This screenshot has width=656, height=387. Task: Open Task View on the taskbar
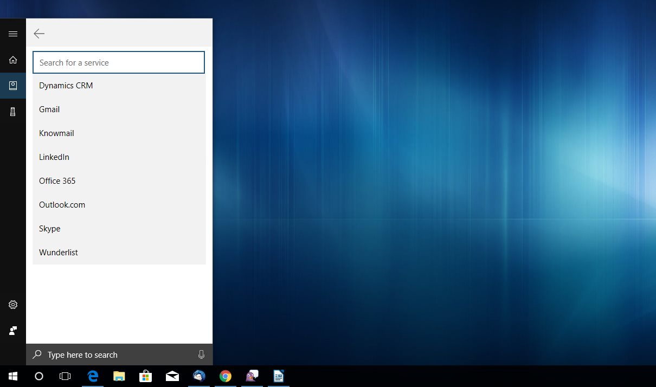pos(65,376)
